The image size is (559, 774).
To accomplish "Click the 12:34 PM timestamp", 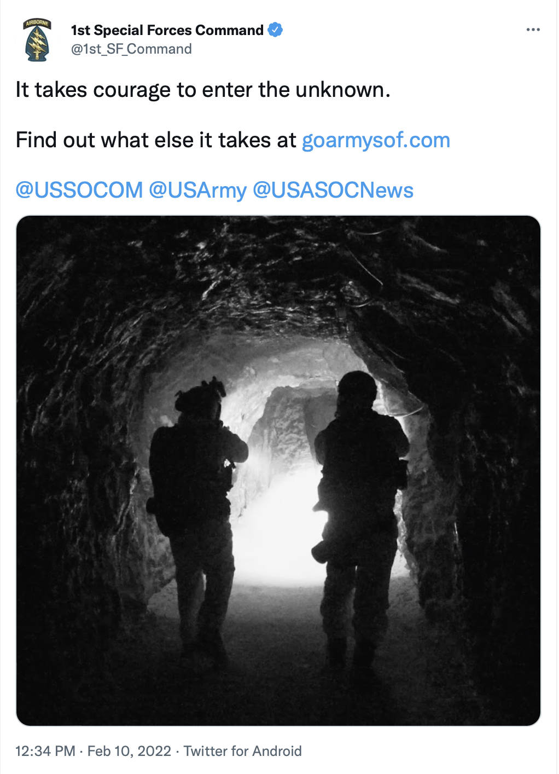I will click(x=45, y=751).
